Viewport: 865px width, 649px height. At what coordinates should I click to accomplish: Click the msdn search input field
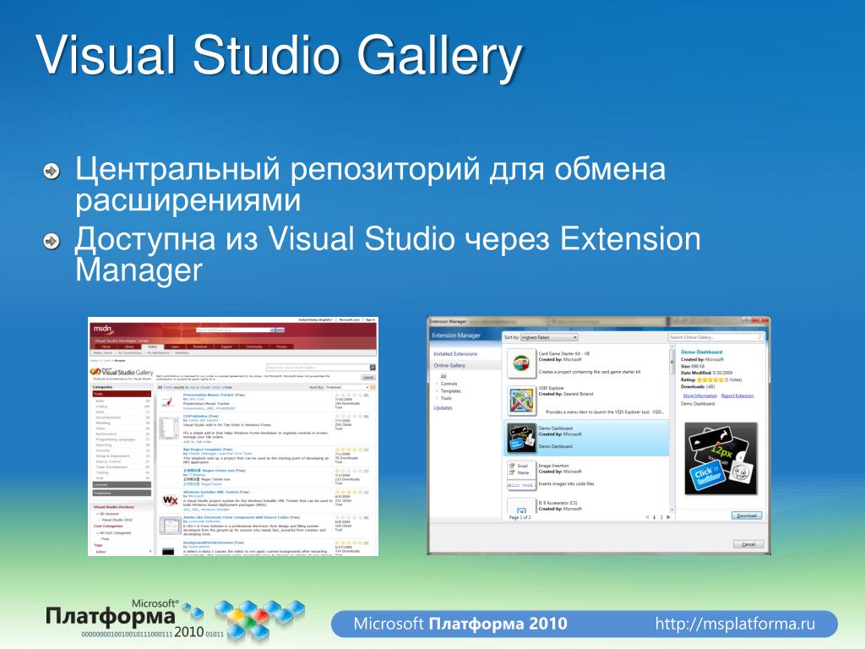(x=234, y=330)
